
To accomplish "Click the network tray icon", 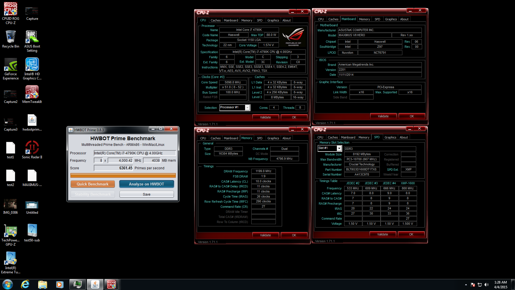I will coord(480,285).
